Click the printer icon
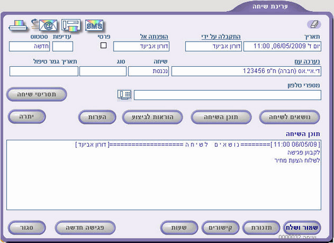334x243 pixels. pos(18,26)
